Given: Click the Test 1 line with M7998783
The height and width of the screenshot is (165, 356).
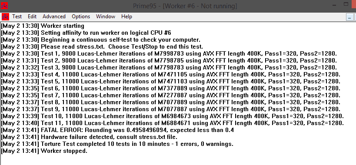Looking at the screenshot, I should [169, 54].
